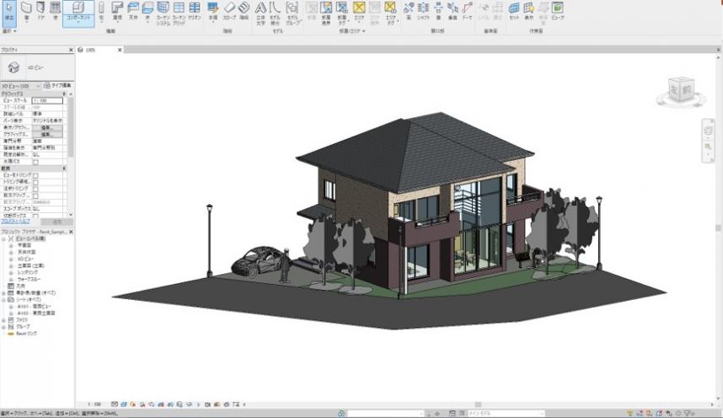Click the Curtain Grid tool
This screenshot has height=418, width=723.
coord(179,10)
